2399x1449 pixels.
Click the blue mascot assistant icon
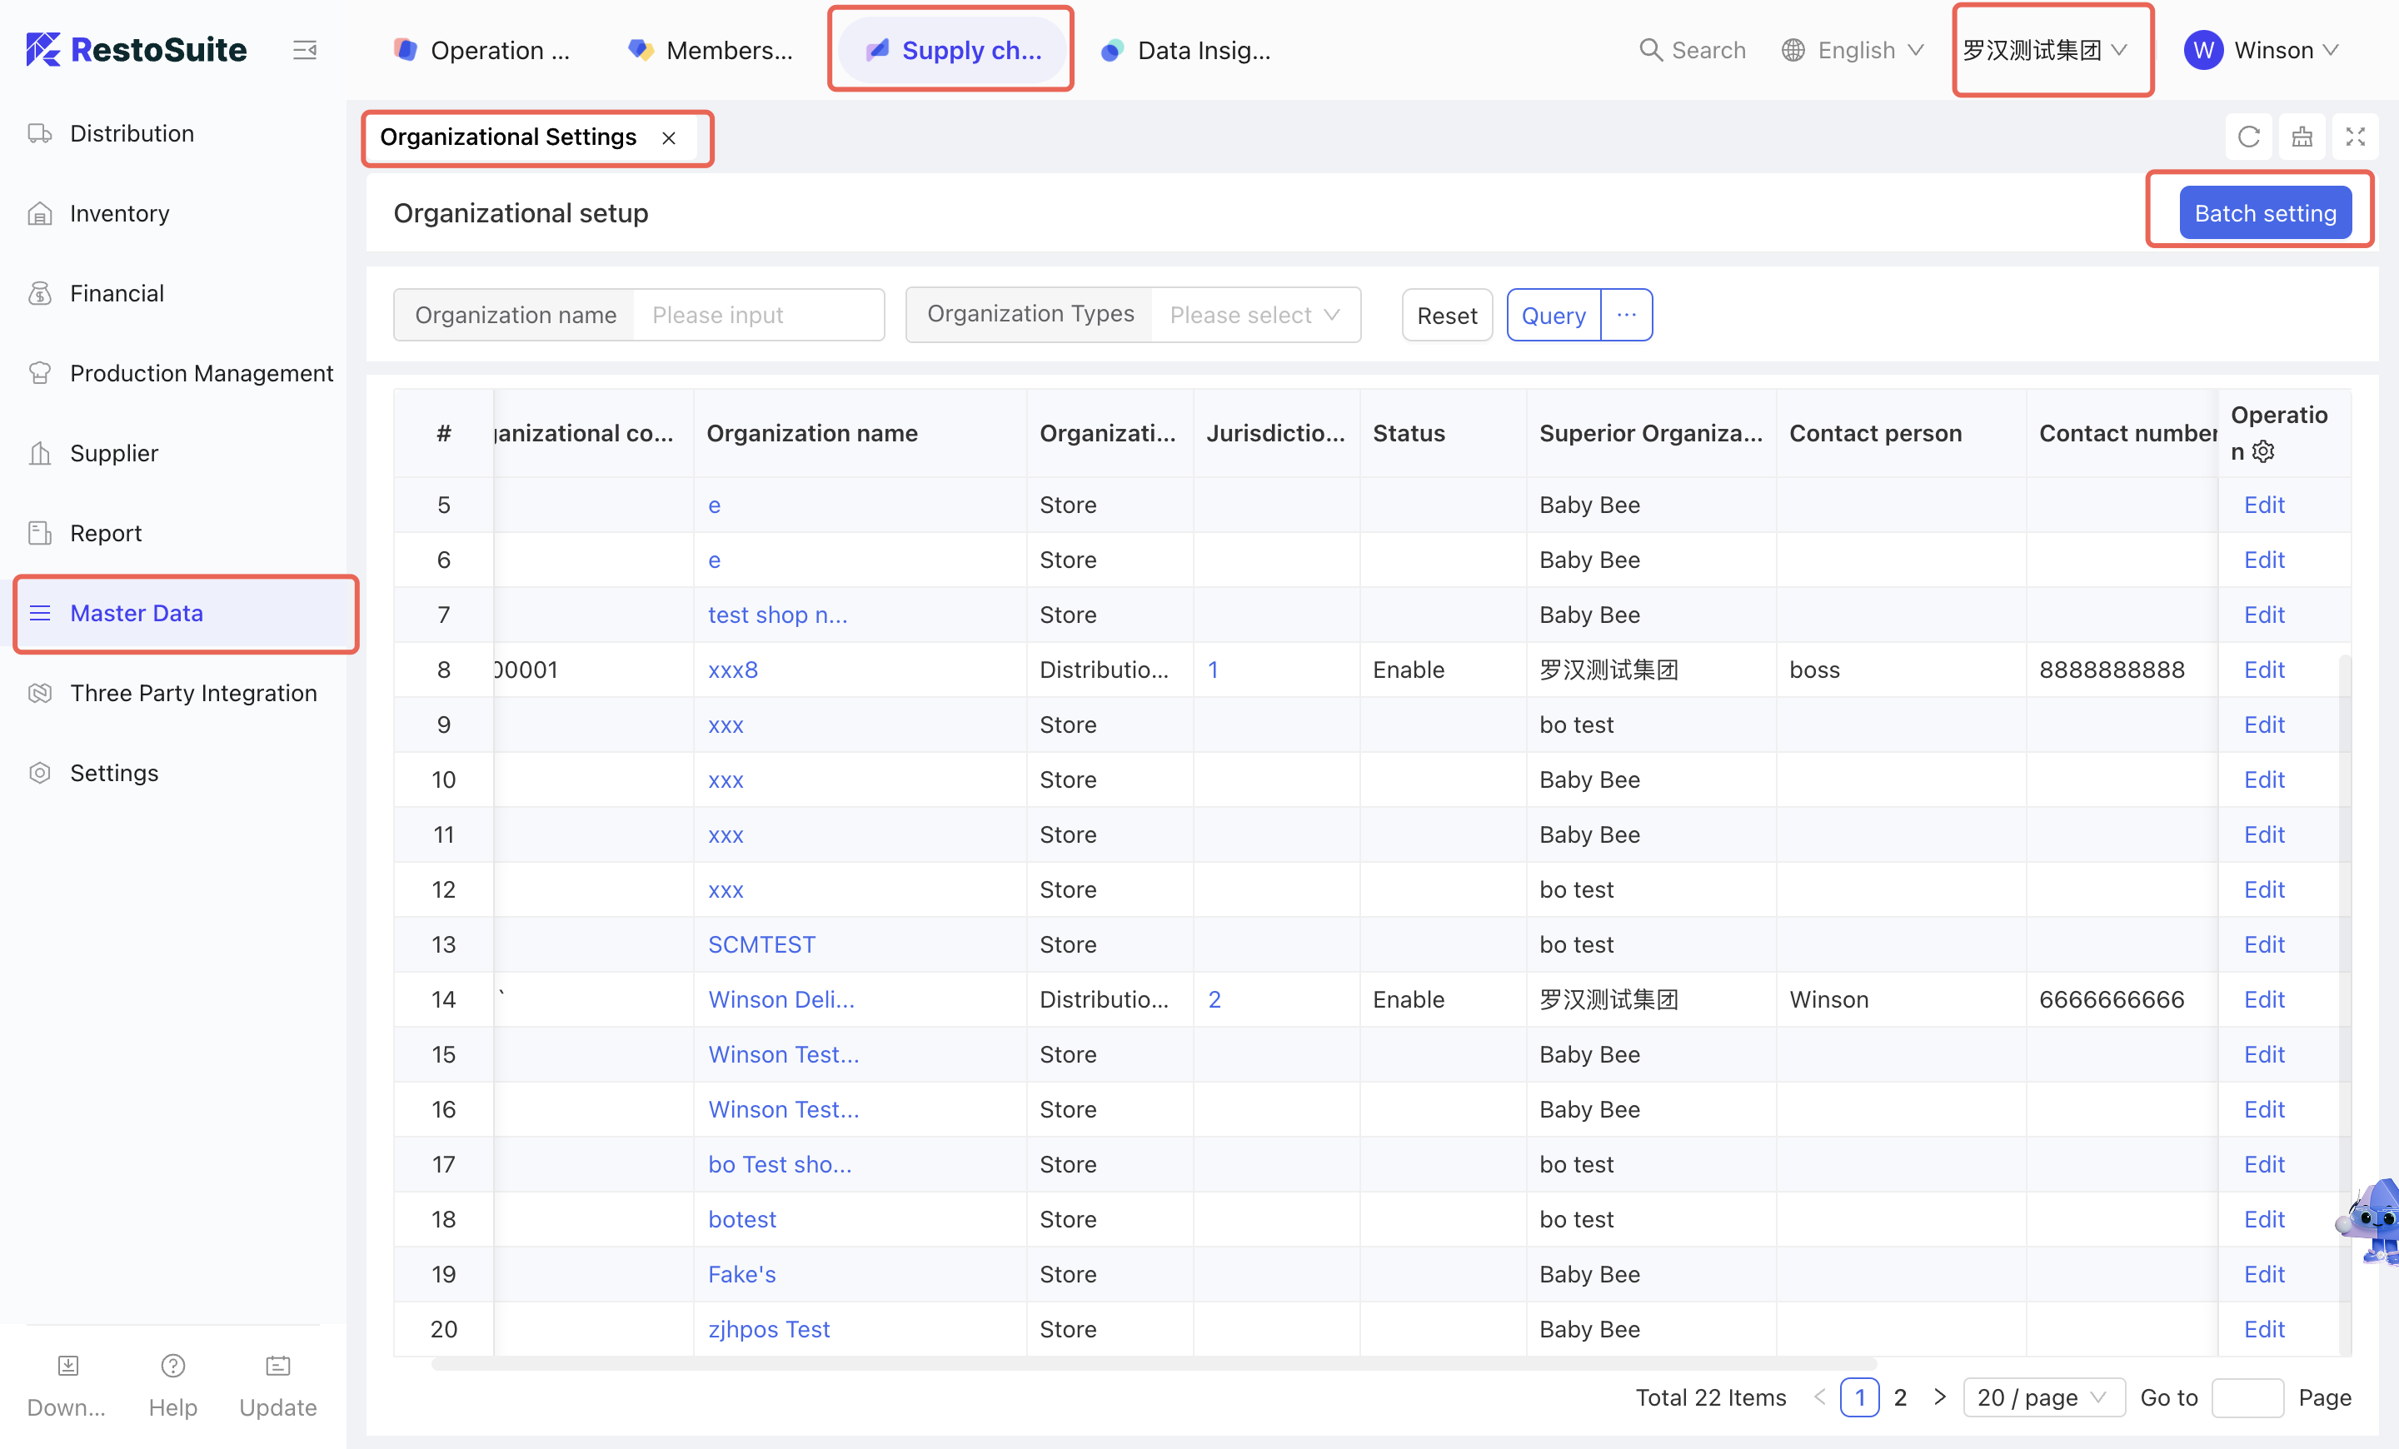[x=2376, y=1220]
